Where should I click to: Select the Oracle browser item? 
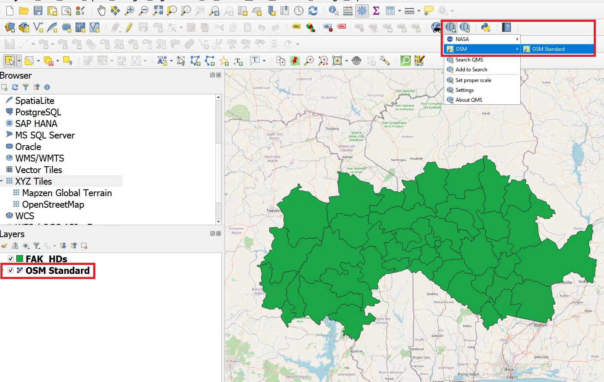point(28,147)
